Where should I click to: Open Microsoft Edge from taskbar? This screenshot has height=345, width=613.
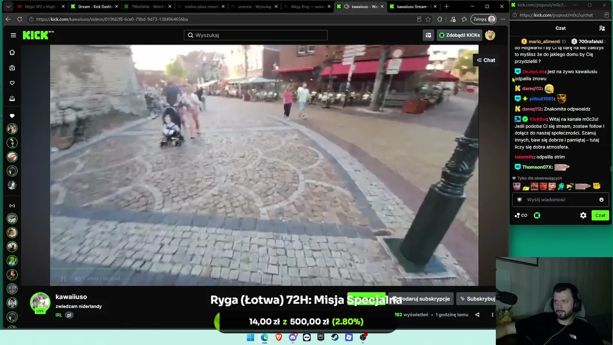265,337
